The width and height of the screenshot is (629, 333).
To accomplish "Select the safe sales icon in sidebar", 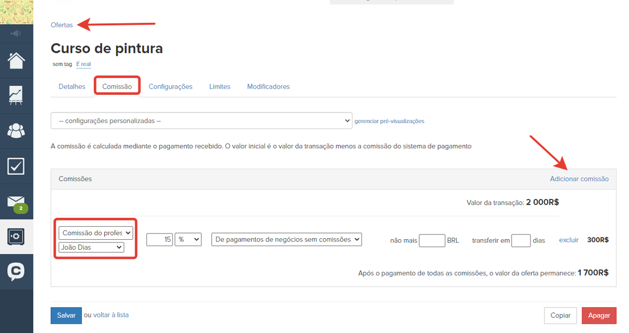I will [x=16, y=237].
